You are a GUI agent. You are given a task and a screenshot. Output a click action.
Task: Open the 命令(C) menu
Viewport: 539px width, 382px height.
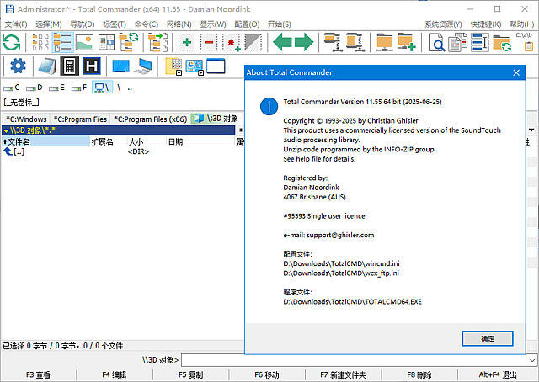pos(147,24)
